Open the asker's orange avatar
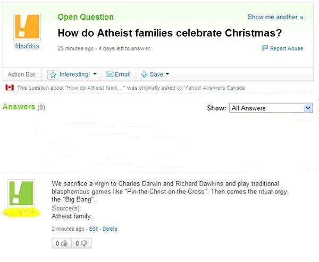 coord(27,27)
